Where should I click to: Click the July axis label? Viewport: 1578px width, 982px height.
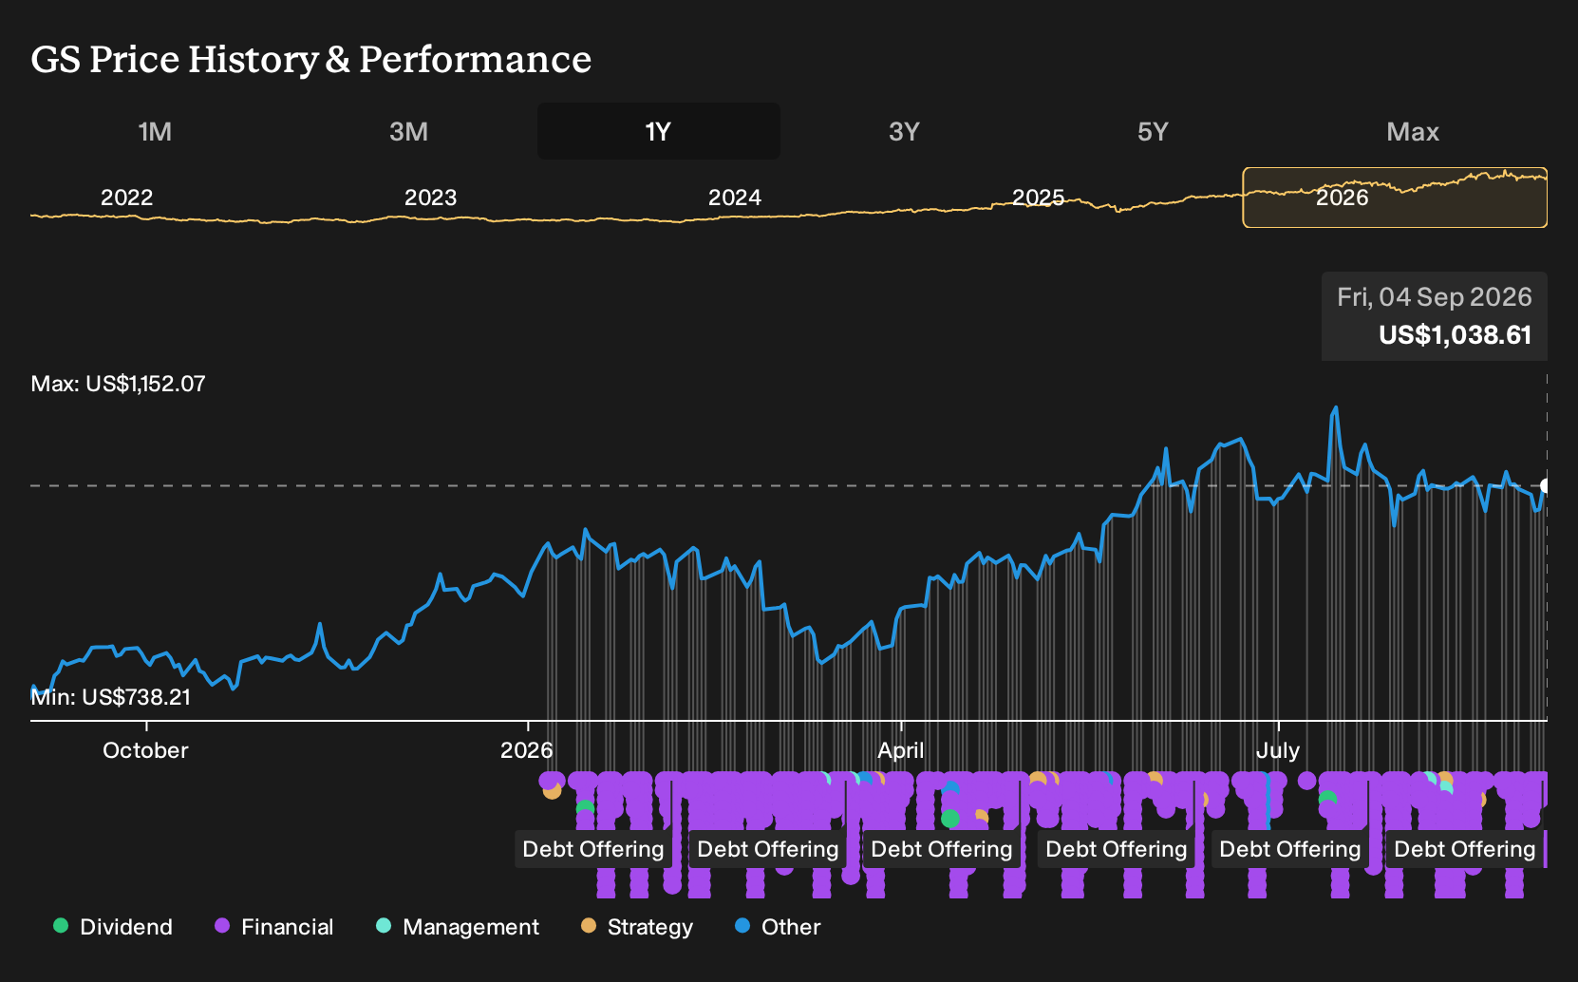pos(1278,750)
